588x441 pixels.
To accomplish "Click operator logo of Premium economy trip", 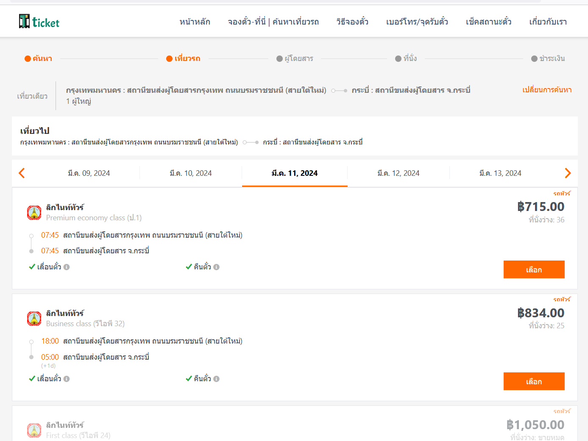I will pyautogui.click(x=34, y=213).
